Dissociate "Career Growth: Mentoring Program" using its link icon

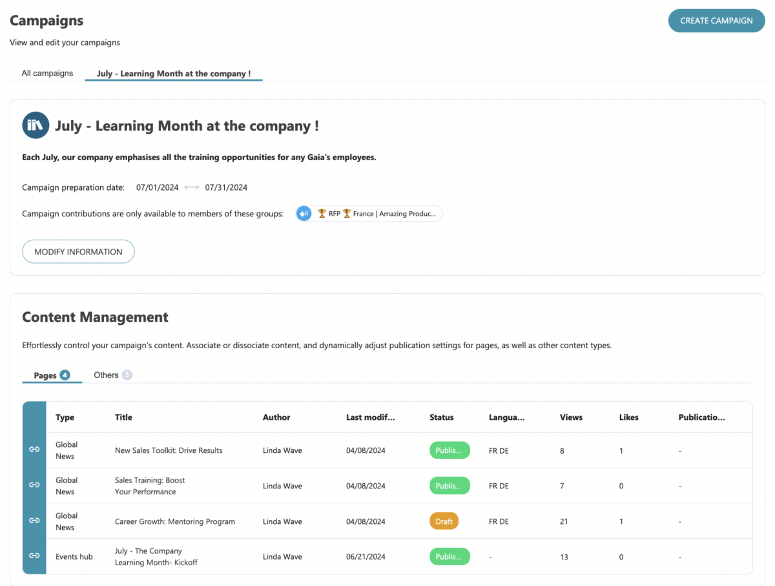click(x=34, y=521)
